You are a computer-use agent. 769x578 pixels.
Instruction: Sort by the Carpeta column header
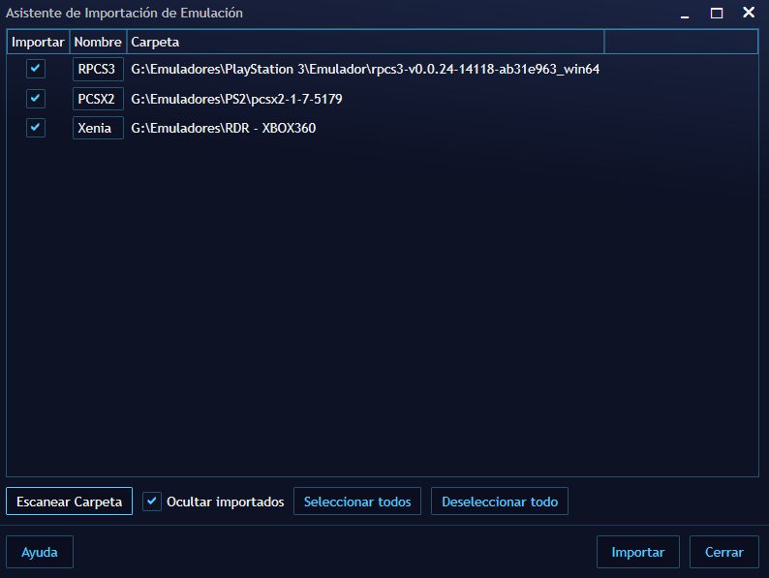coord(365,43)
